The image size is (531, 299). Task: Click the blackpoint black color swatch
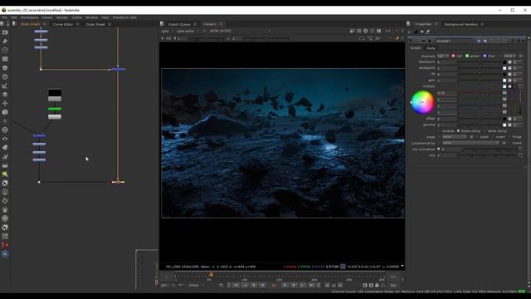tap(504, 62)
